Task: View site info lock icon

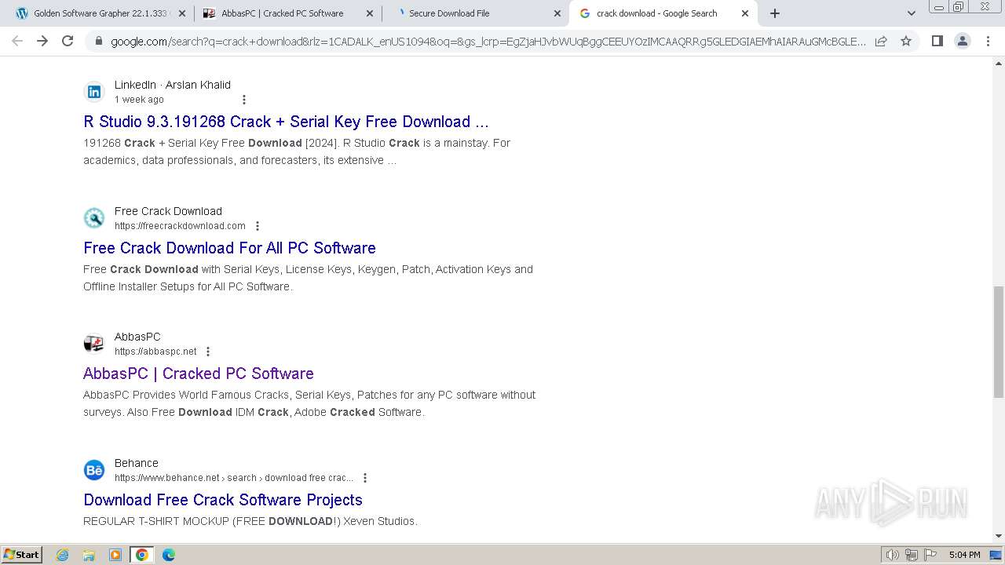Action: pyautogui.click(x=99, y=41)
